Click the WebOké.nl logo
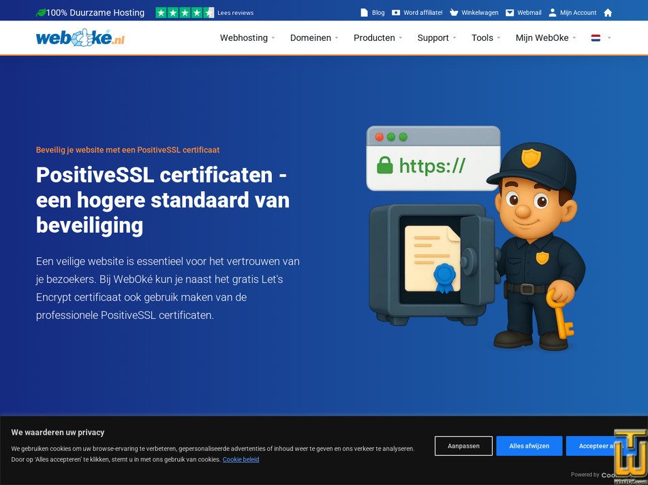648x485 pixels. (x=80, y=37)
